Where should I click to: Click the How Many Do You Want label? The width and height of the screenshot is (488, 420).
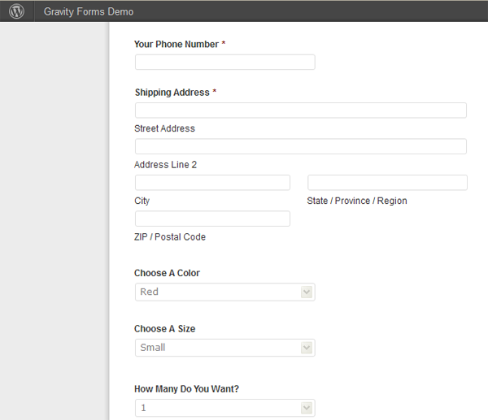coord(186,389)
